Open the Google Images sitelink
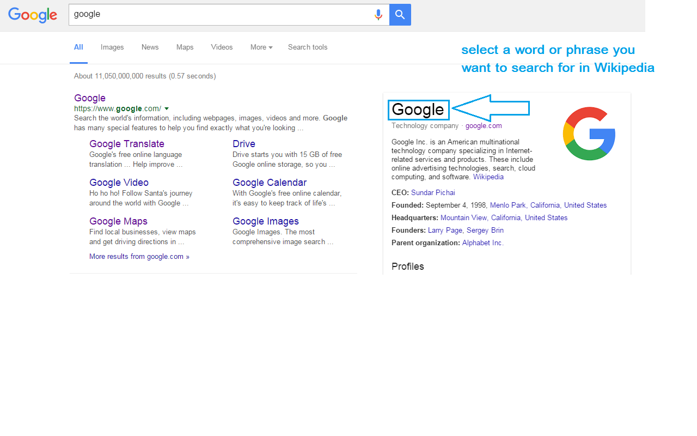This screenshot has width=697, height=436. tap(266, 221)
